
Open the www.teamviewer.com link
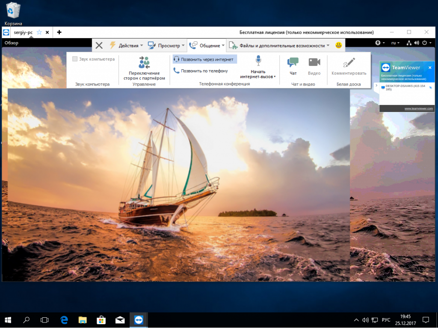[419, 109]
